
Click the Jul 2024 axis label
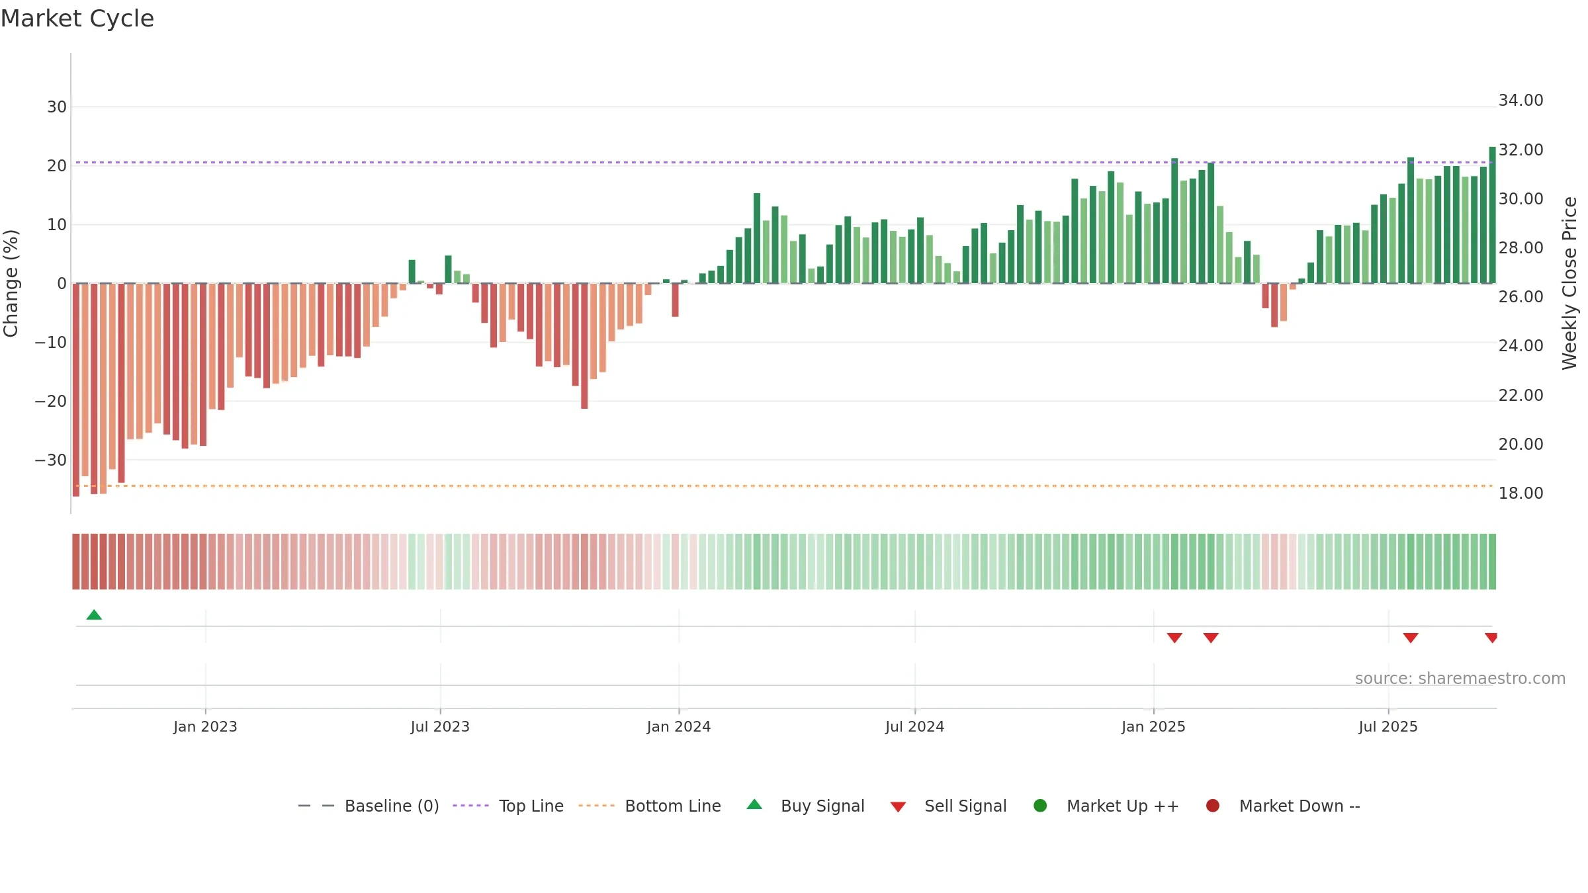[x=915, y=727]
